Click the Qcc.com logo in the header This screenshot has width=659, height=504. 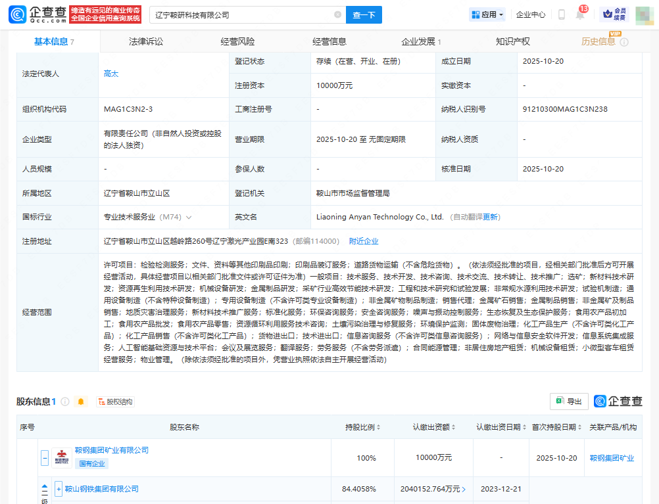pyautogui.click(x=37, y=14)
